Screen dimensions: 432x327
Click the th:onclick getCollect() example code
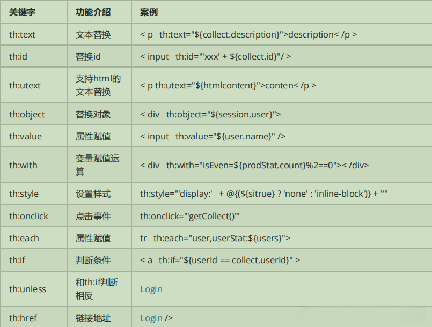189,216
